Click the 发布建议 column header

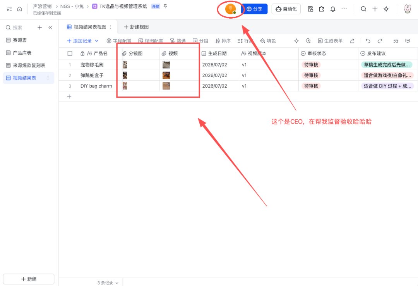point(388,53)
